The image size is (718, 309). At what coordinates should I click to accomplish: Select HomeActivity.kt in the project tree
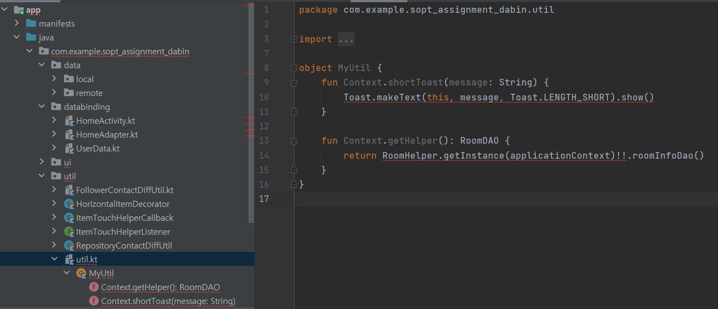pyautogui.click(x=106, y=120)
